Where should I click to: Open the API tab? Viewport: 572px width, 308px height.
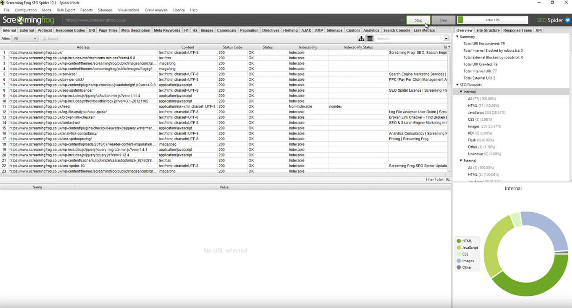(538, 30)
